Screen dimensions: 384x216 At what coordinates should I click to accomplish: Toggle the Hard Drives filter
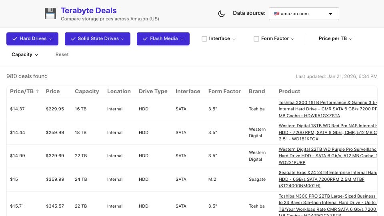point(32,39)
